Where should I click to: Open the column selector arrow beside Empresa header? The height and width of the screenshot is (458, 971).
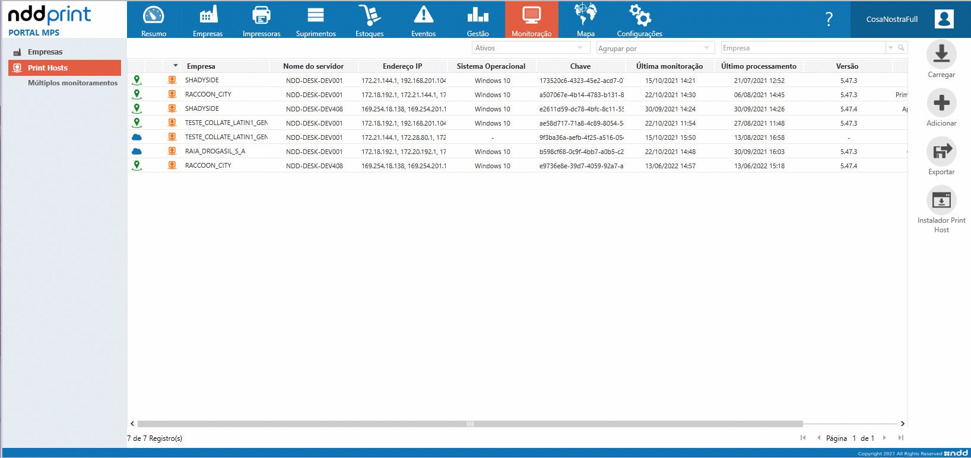[175, 66]
